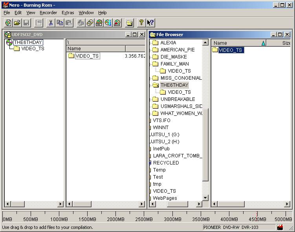Select UNBREAKABLE folder in File Browser
Image resolution: width=295 pixels, height=232 pixels.
(178, 99)
